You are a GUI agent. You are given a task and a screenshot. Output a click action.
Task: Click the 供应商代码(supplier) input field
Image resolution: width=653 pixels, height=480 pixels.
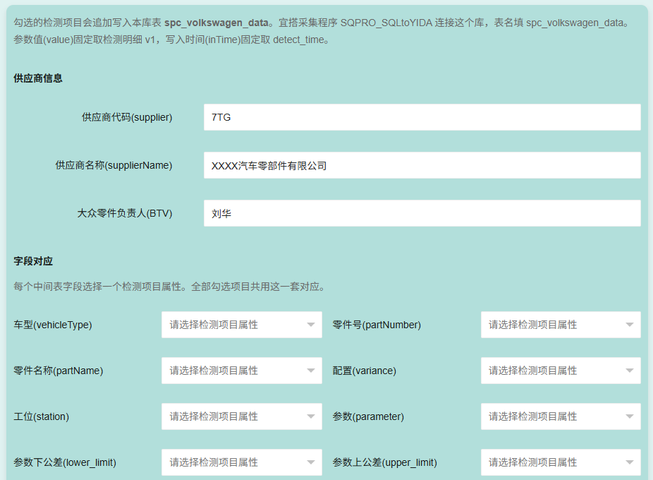422,117
